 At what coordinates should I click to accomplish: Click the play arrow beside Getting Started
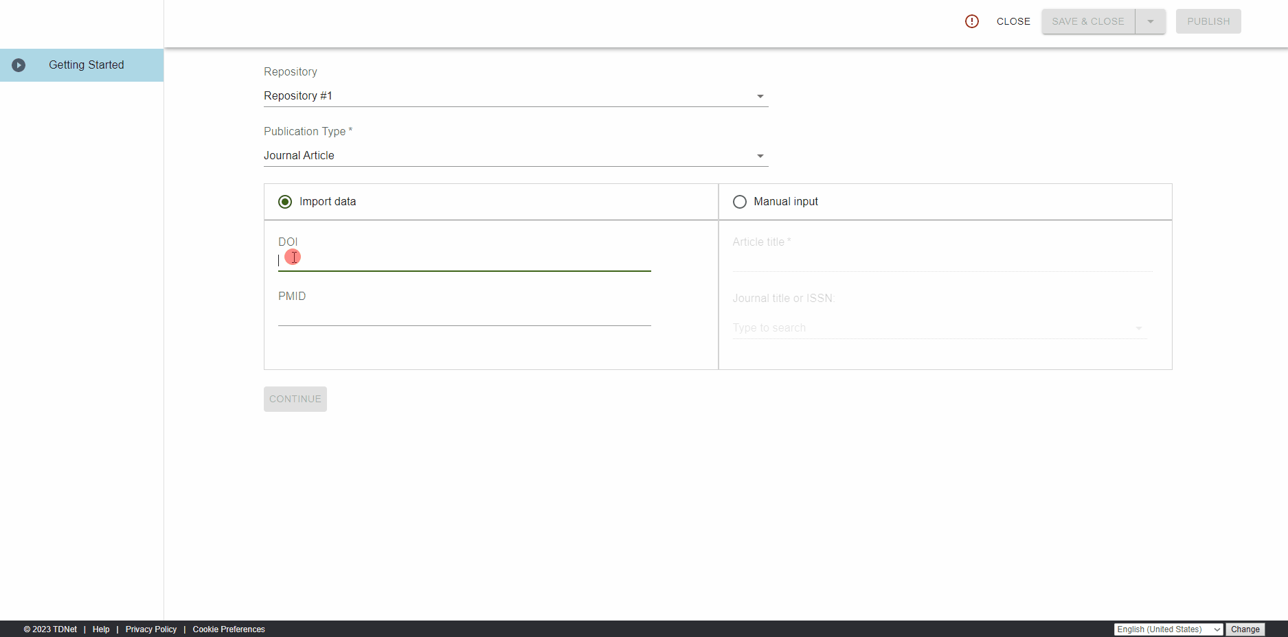[x=19, y=65]
